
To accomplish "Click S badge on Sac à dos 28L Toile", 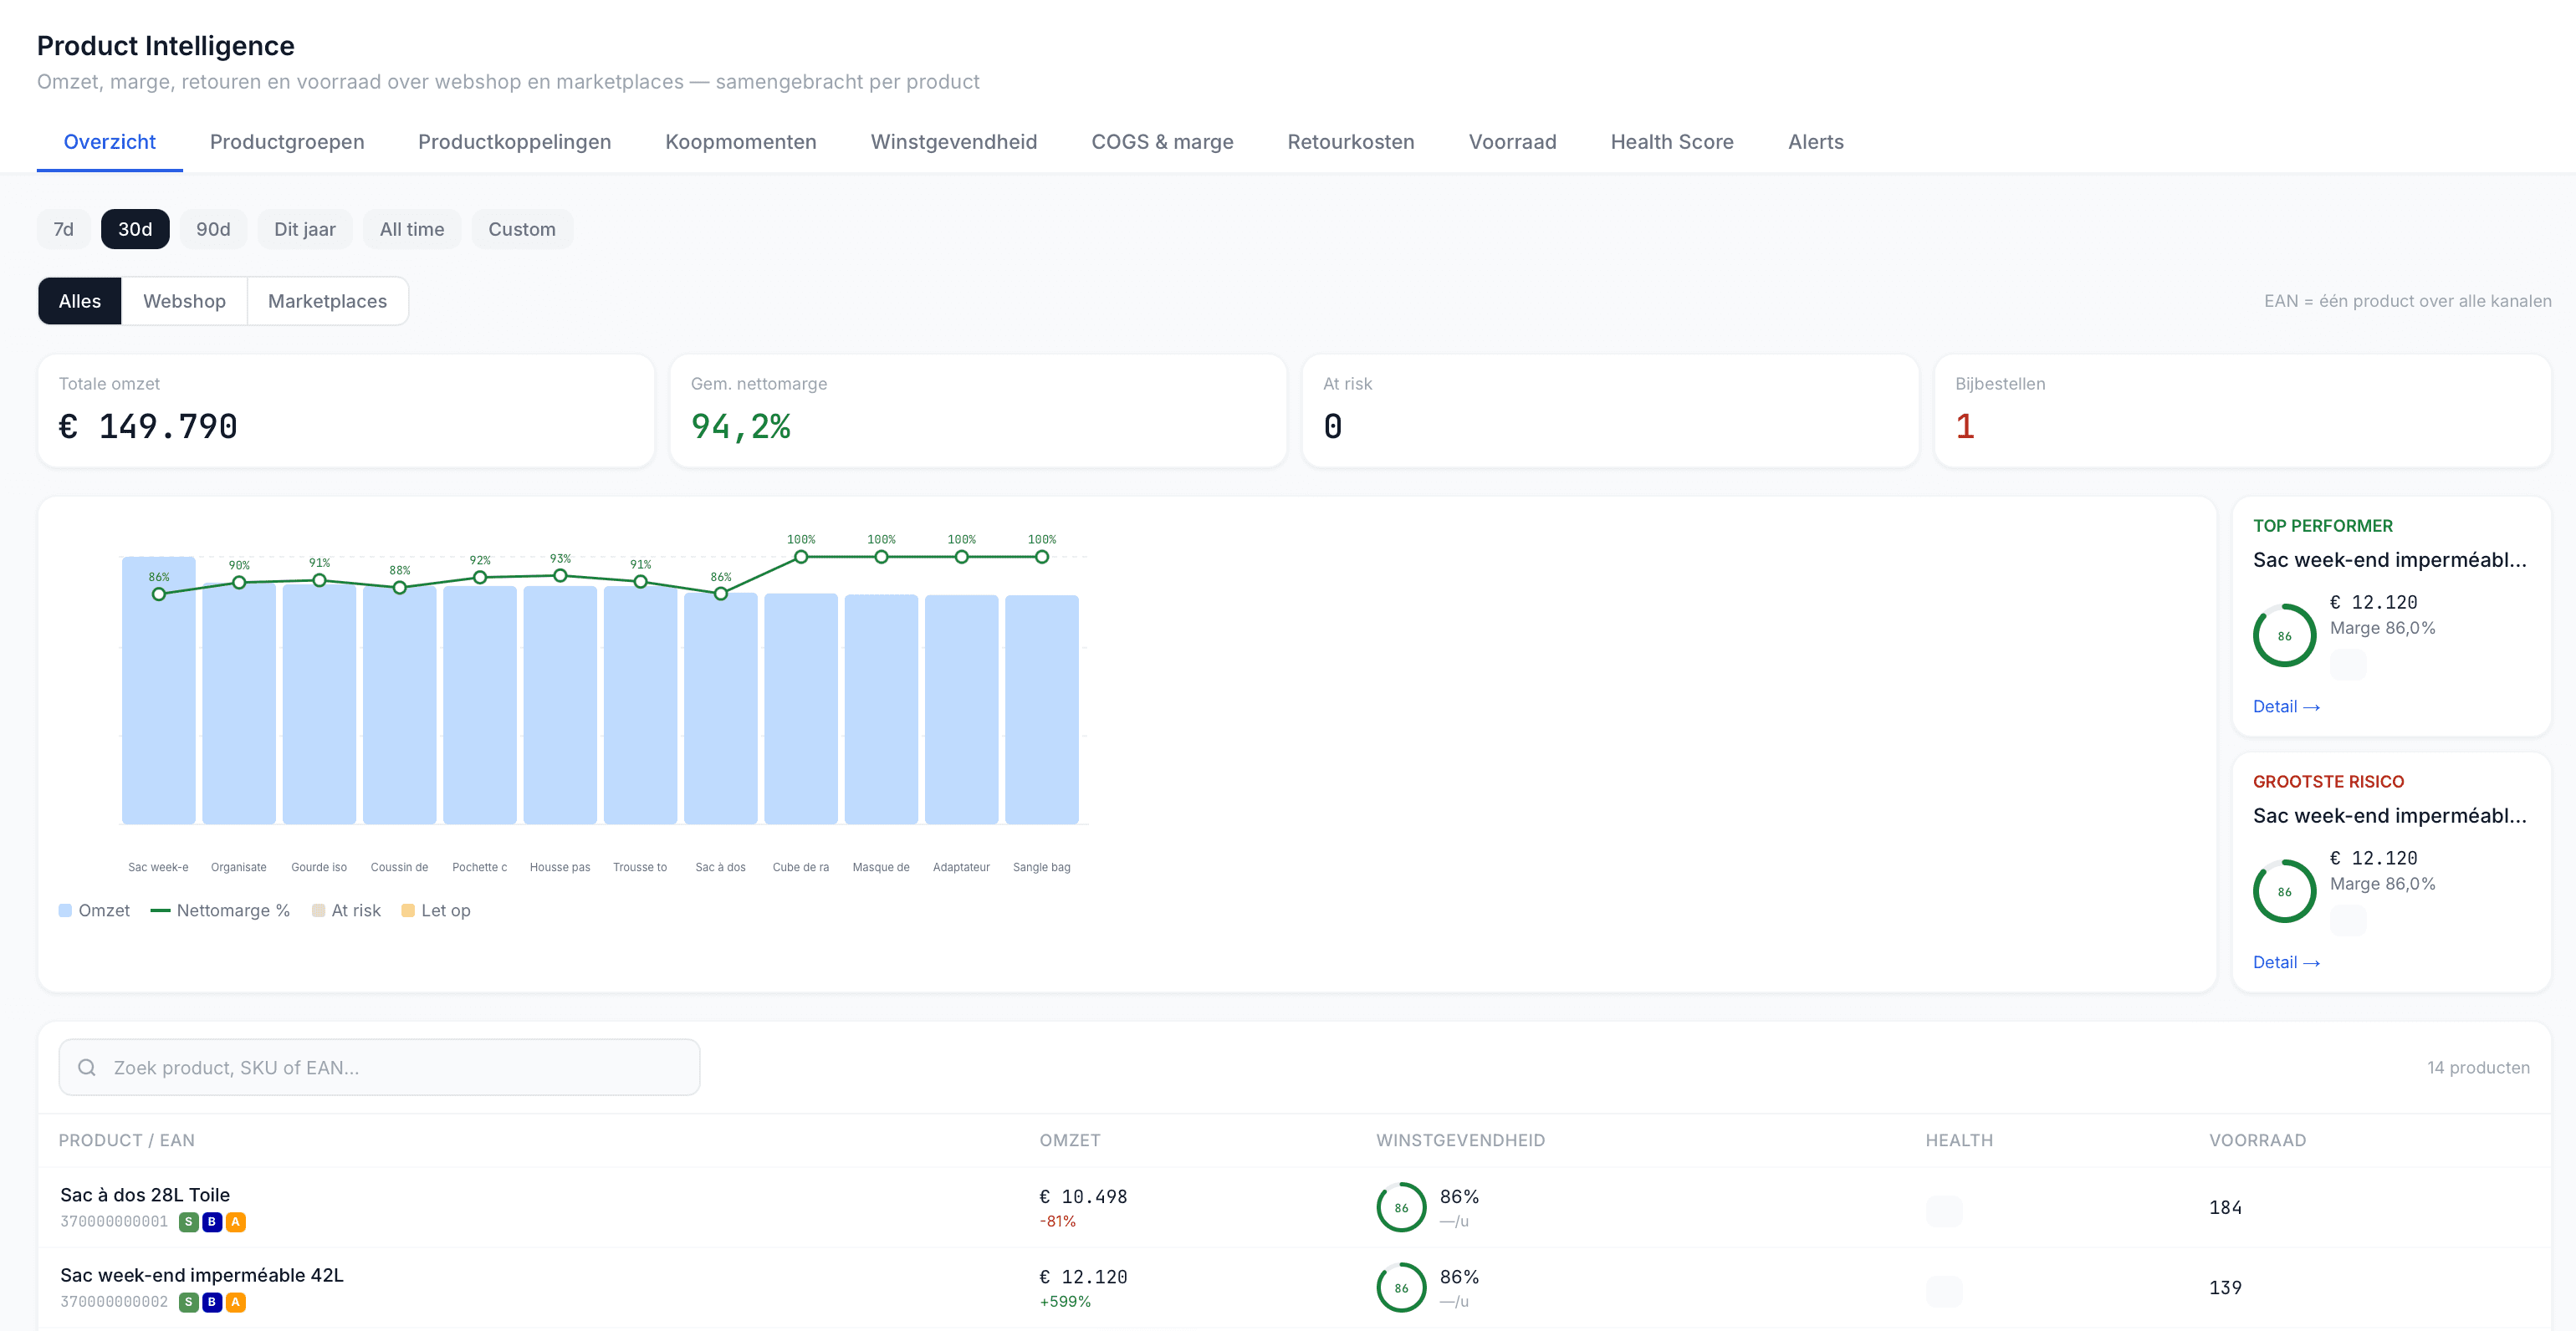I will (x=188, y=1221).
